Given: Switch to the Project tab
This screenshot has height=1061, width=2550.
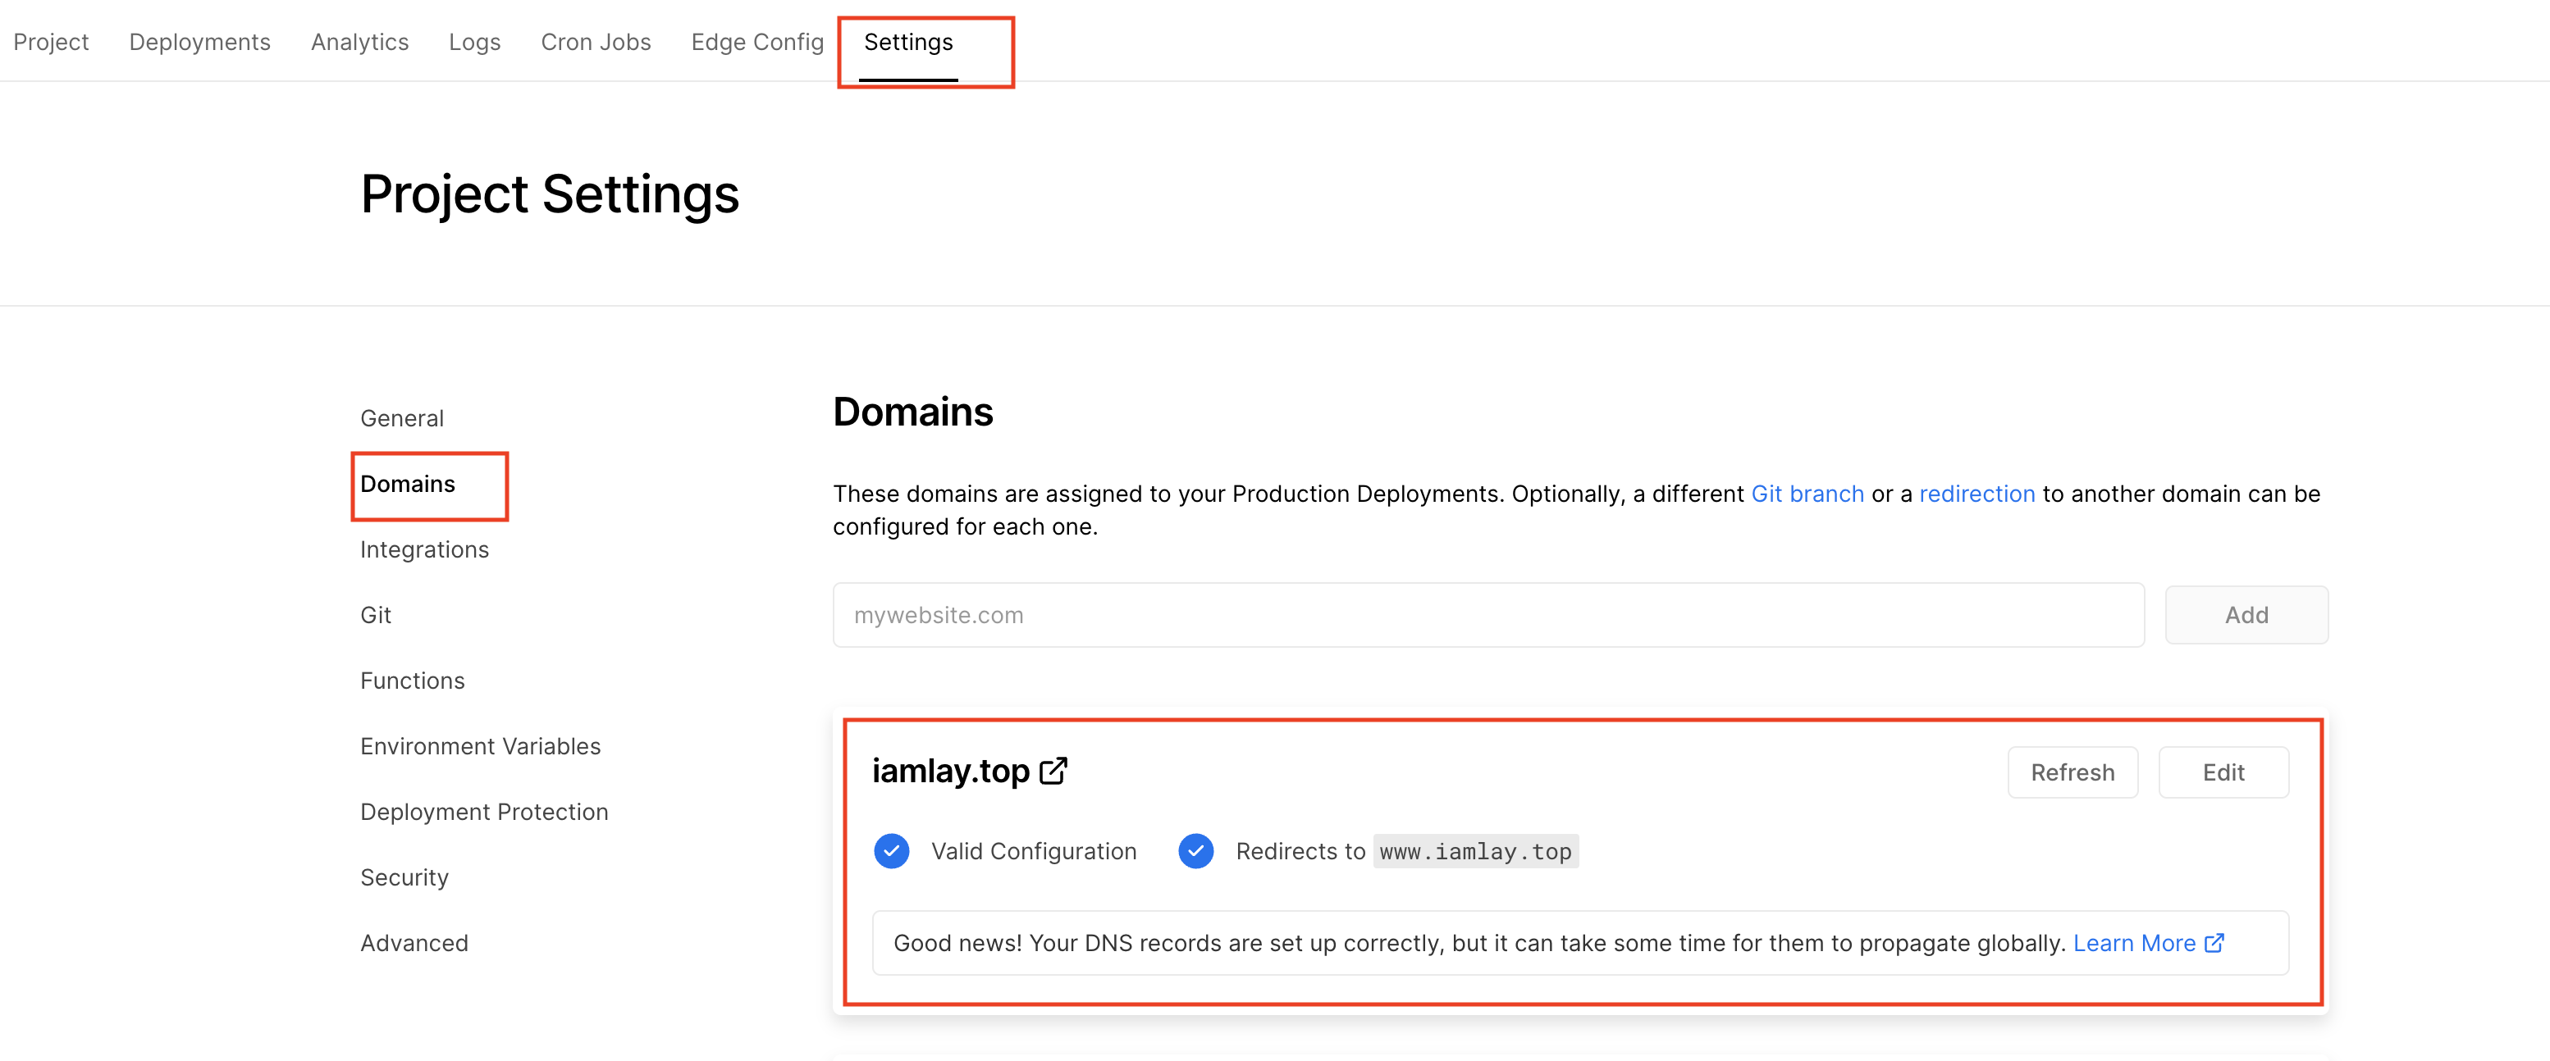Looking at the screenshot, I should pyautogui.click(x=51, y=42).
